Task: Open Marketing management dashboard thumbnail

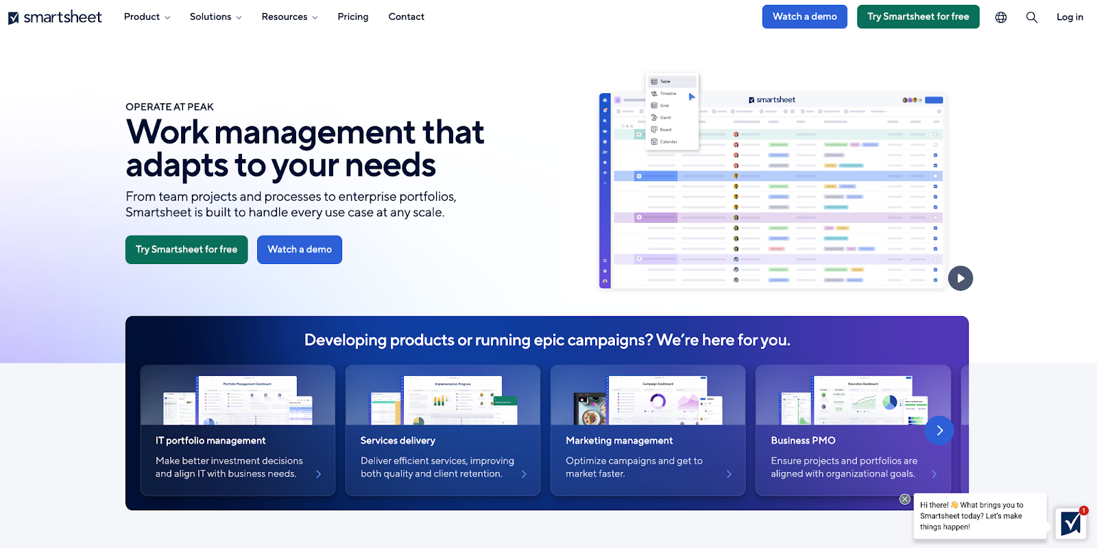Action: pos(648,399)
